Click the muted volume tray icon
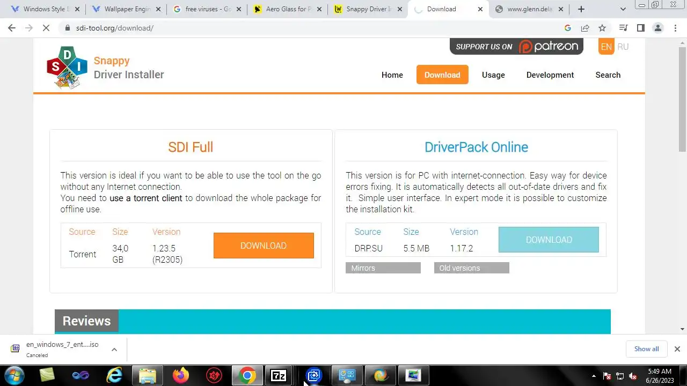Screen dimensions: 687x386 (x=633, y=376)
